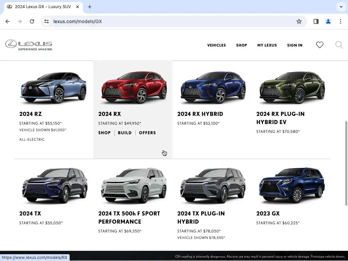Open the Chrome profile menu

click(328, 21)
